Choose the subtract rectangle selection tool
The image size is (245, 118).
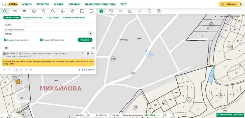pyautogui.click(x=92, y=11)
